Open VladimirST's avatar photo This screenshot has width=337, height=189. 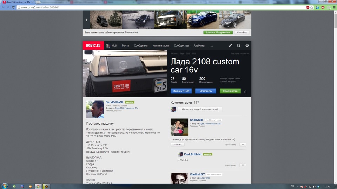(179, 178)
